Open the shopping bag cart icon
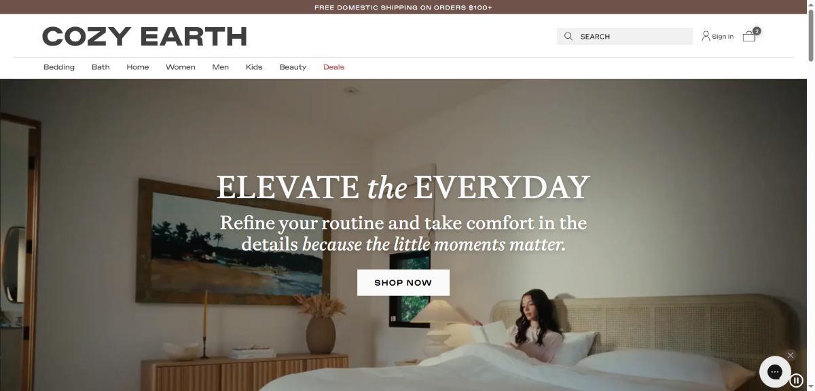The image size is (815, 391). click(749, 37)
